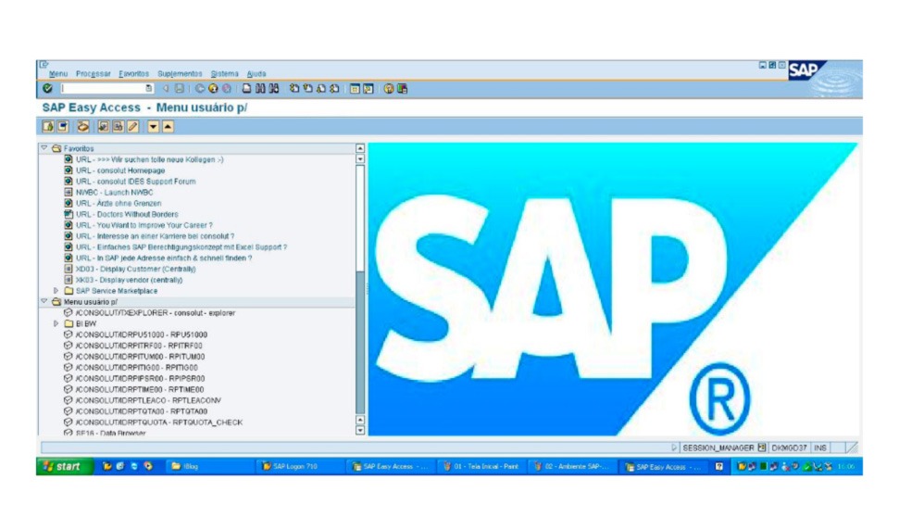Click the green Back icon in the toolbar
The image size is (899, 529).
(x=200, y=88)
